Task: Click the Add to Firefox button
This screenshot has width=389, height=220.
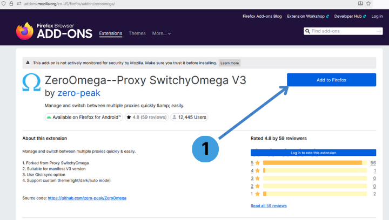Action: tap(331, 80)
